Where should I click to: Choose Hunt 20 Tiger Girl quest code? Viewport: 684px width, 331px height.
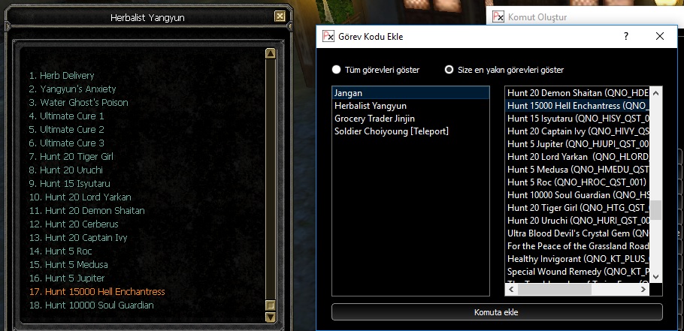tap(577, 208)
